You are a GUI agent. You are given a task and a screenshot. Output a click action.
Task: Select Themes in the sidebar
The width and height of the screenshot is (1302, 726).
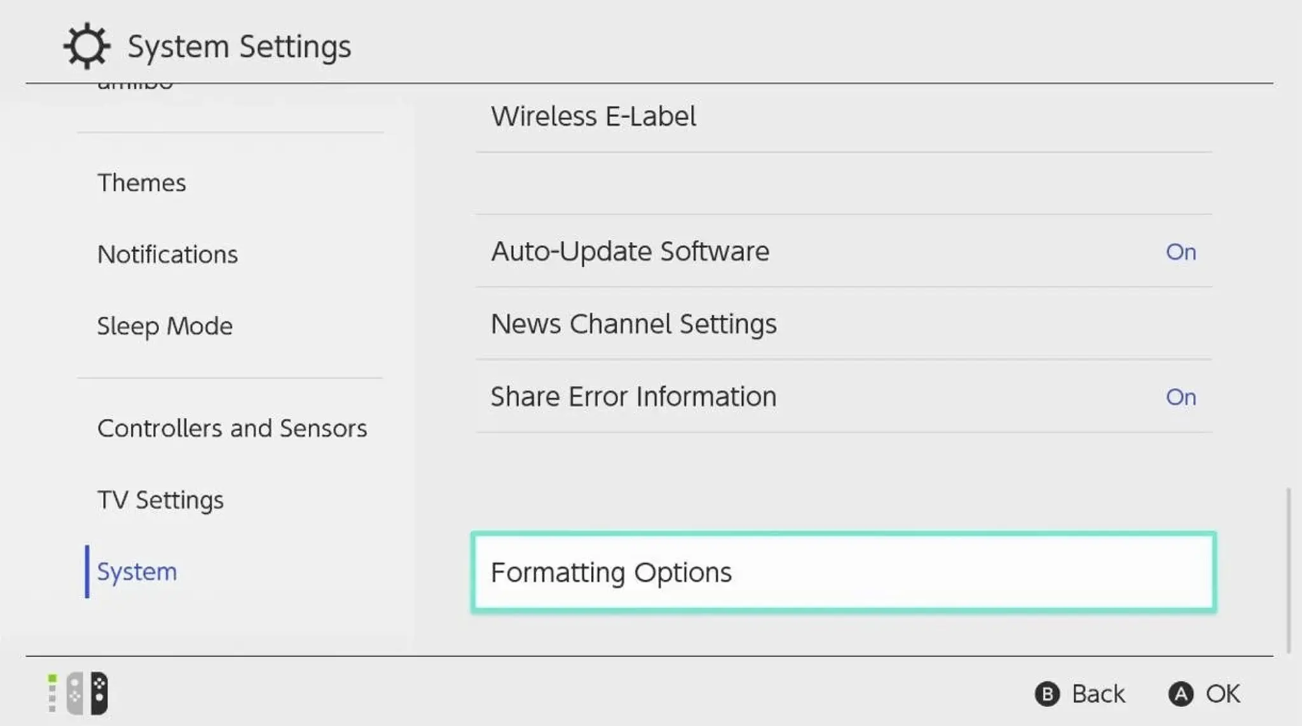(x=141, y=183)
